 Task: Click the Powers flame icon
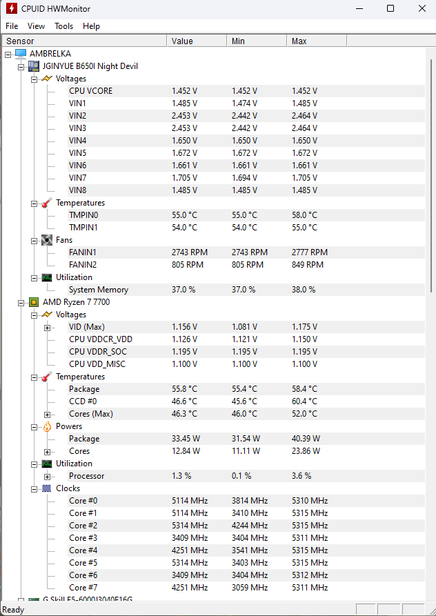47,426
